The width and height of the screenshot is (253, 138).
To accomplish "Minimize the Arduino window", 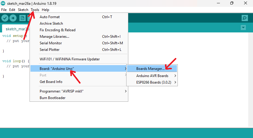I will pyautogui.click(x=218, y=3).
